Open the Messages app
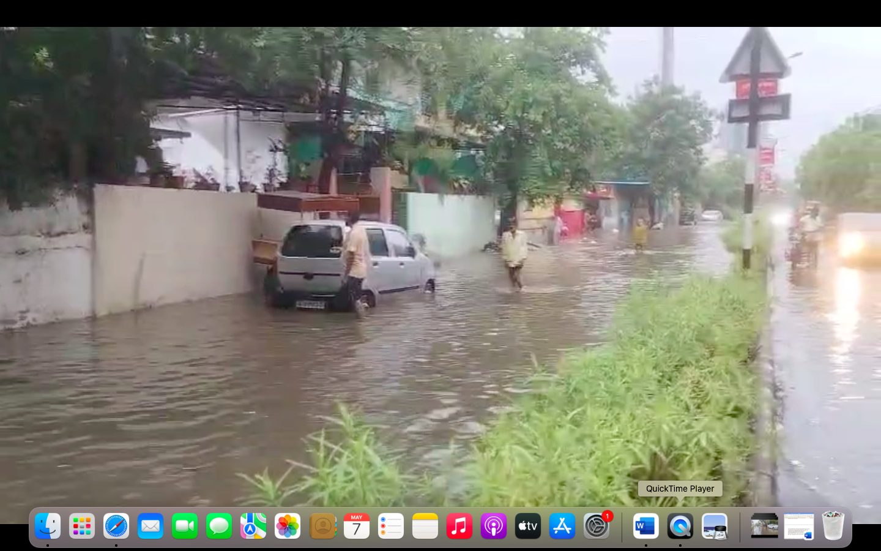 (219, 526)
